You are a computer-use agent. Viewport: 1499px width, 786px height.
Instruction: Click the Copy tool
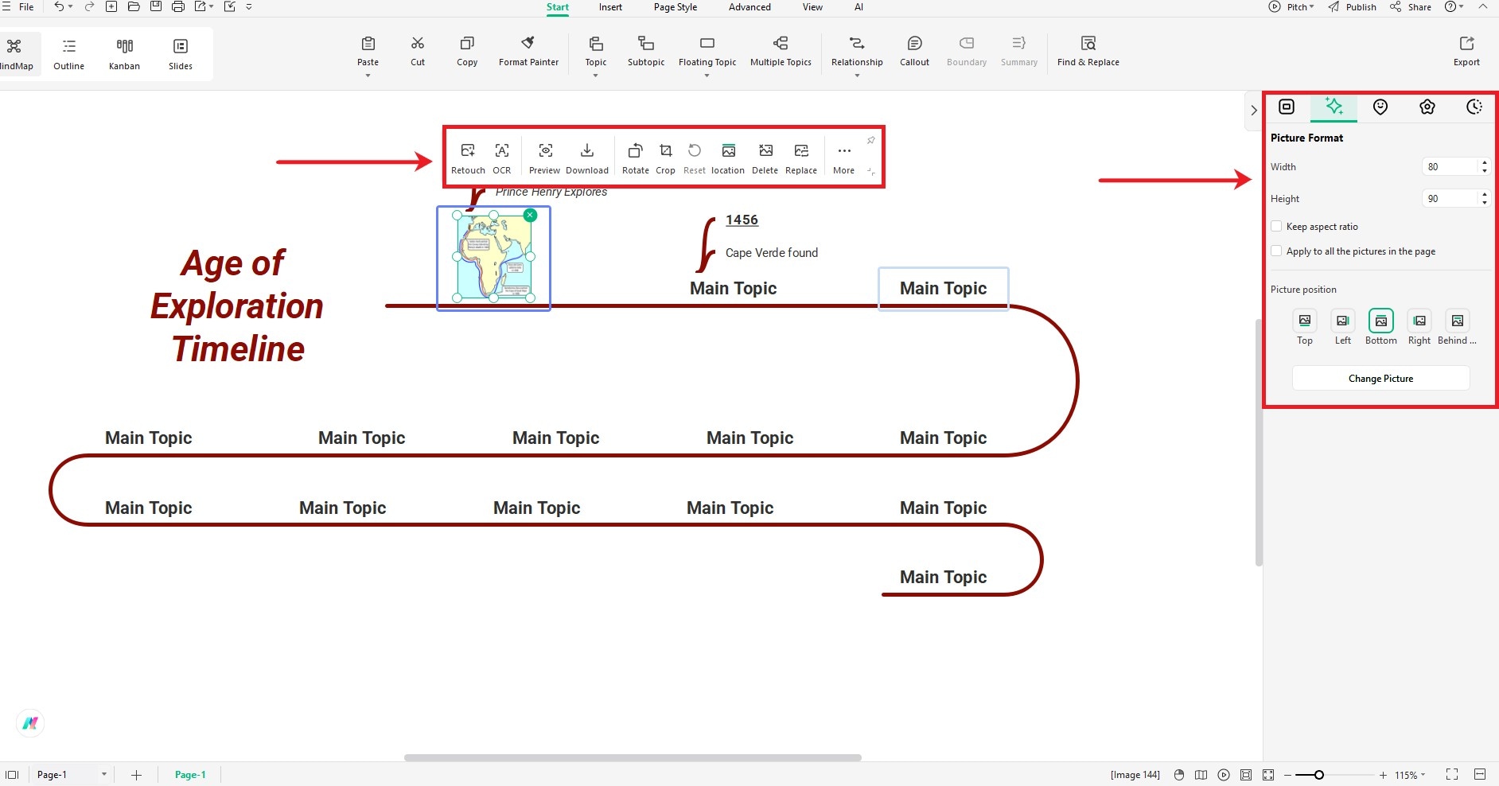click(467, 51)
